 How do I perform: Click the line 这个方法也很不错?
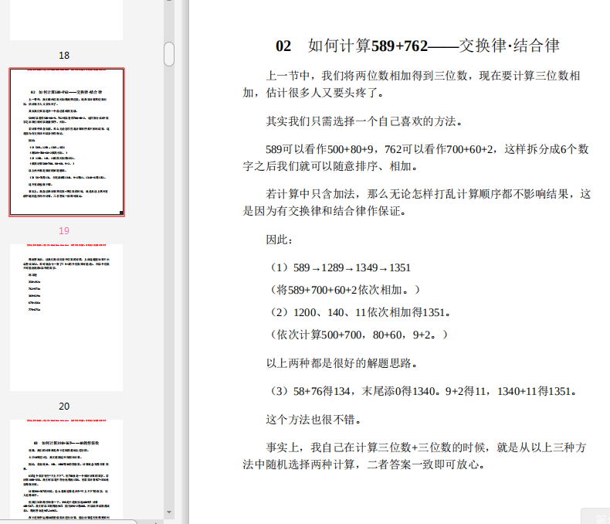pyautogui.click(x=313, y=420)
